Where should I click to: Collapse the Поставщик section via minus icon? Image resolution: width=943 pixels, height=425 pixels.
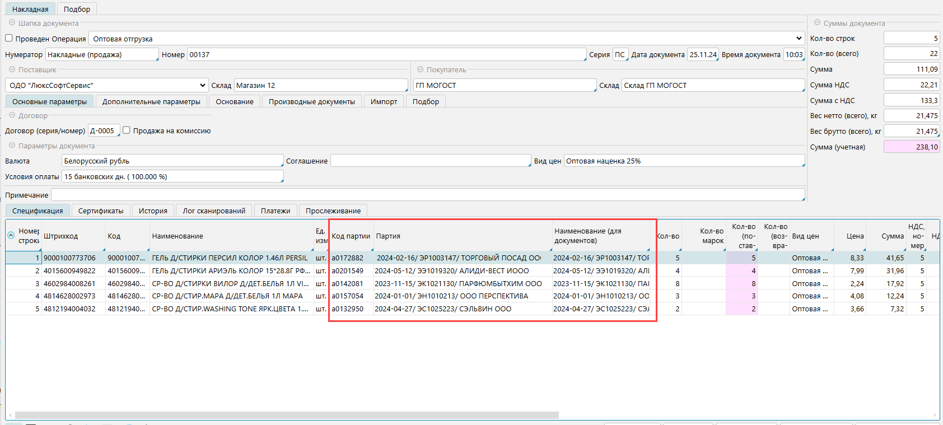[12, 69]
